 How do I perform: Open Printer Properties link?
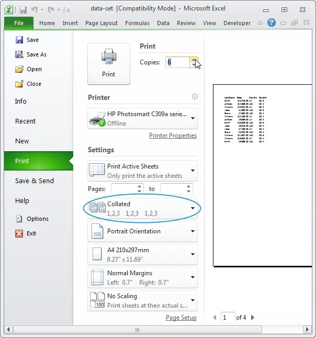tap(173, 136)
